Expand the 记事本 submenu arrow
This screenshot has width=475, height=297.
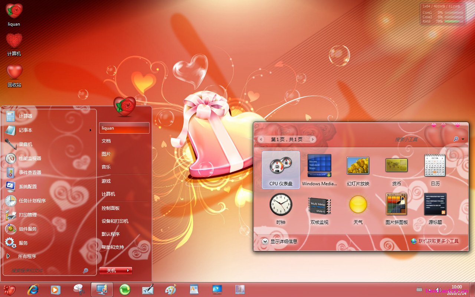pyautogui.click(x=90, y=130)
